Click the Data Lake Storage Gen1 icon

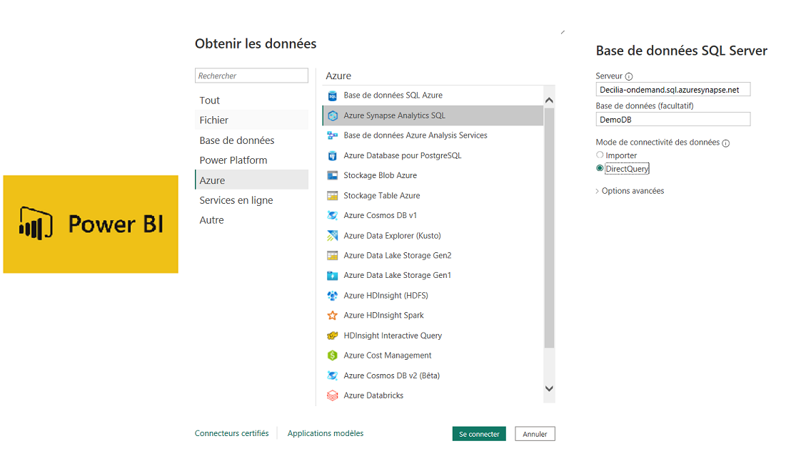pyautogui.click(x=333, y=275)
